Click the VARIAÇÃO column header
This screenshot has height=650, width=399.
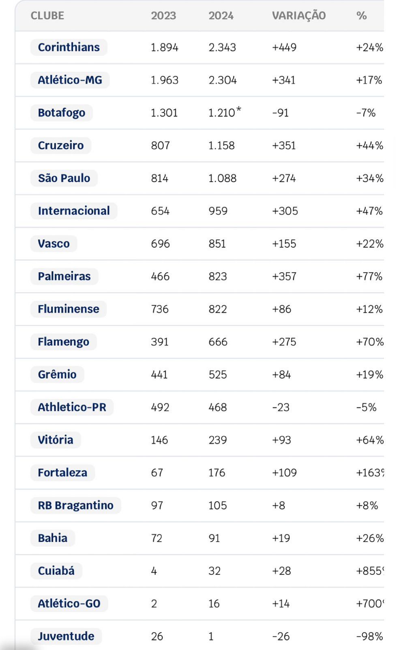tap(299, 15)
